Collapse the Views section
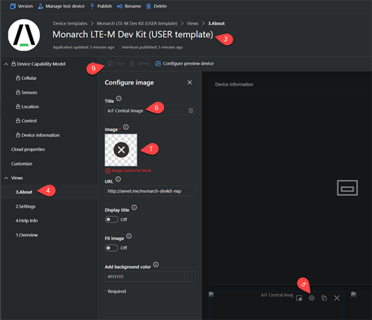 click(6, 178)
